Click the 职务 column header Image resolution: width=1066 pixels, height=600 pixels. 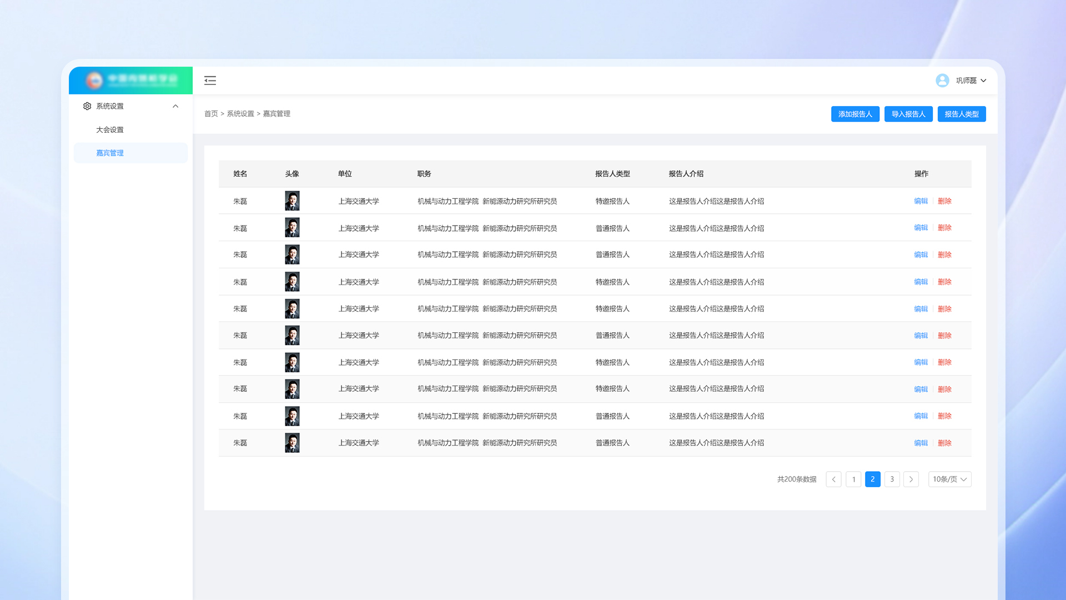(424, 174)
